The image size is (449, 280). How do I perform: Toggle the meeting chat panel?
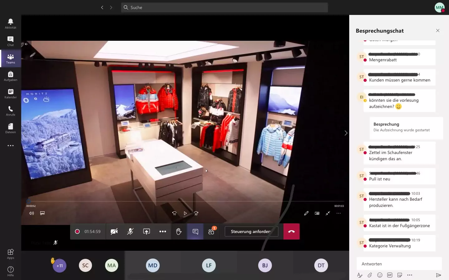195,231
